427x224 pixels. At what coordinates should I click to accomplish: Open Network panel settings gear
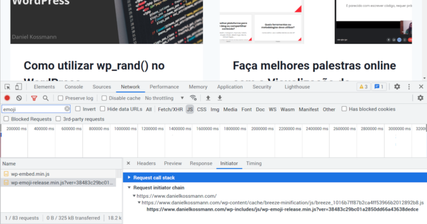click(x=420, y=98)
